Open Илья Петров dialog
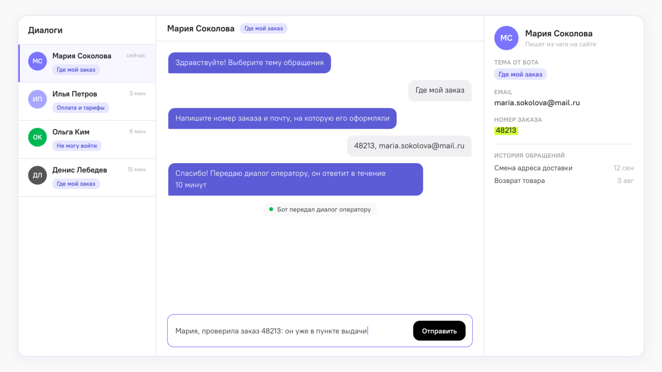The width and height of the screenshot is (662, 372). pyautogui.click(x=87, y=101)
